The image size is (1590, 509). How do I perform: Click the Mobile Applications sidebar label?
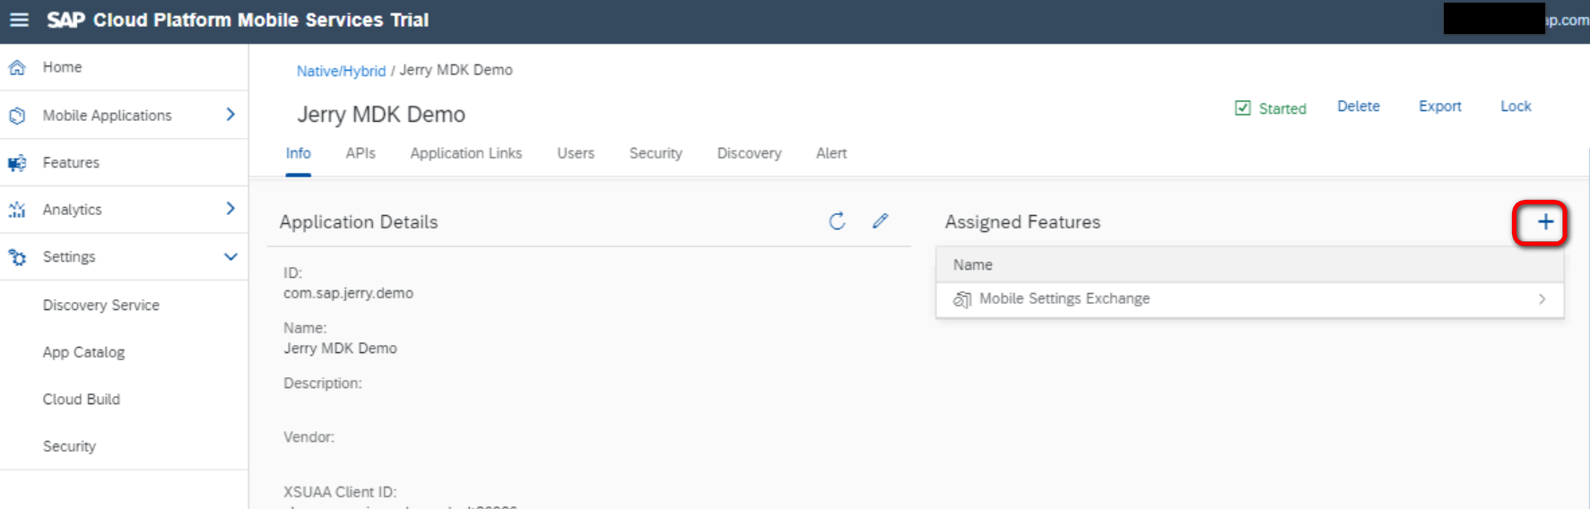click(107, 116)
